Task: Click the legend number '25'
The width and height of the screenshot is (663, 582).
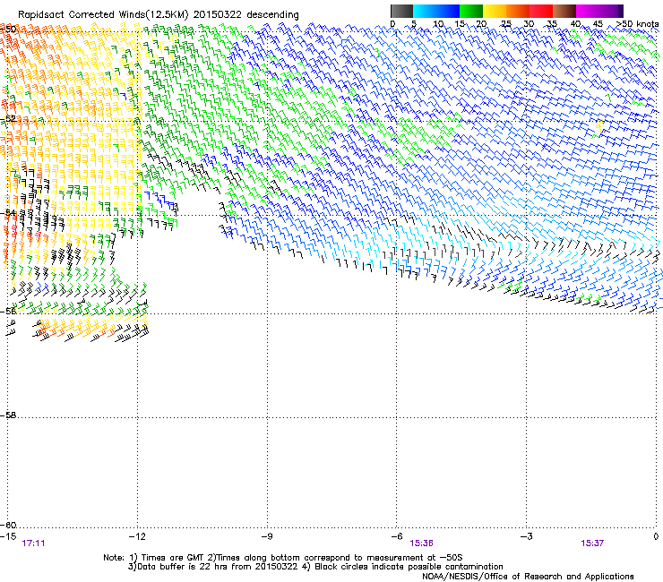Action: pyautogui.click(x=505, y=24)
